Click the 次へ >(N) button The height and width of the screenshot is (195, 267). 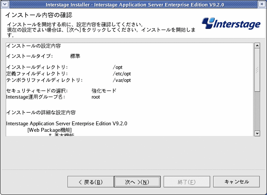click(137, 182)
